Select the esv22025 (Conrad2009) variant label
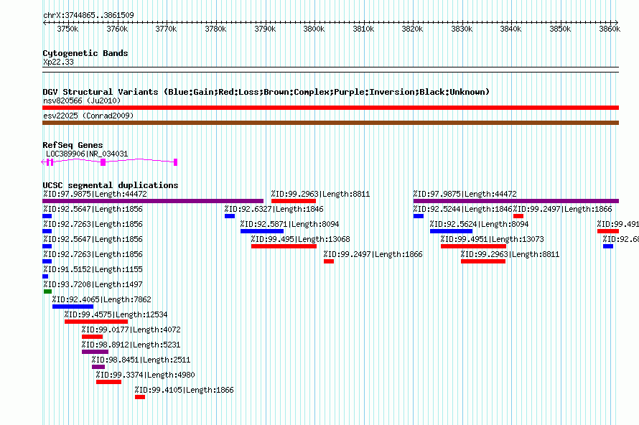 (x=88, y=116)
